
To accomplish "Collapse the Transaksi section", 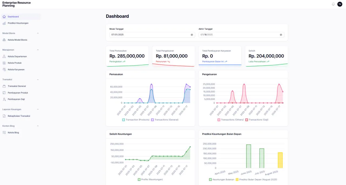I will 38,80.
